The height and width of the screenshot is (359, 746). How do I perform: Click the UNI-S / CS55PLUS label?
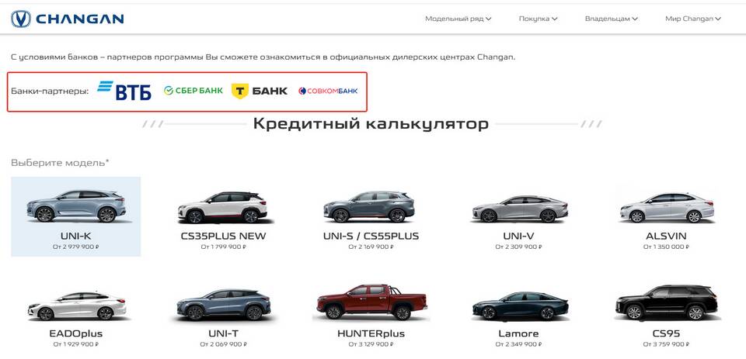tap(371, 236)
